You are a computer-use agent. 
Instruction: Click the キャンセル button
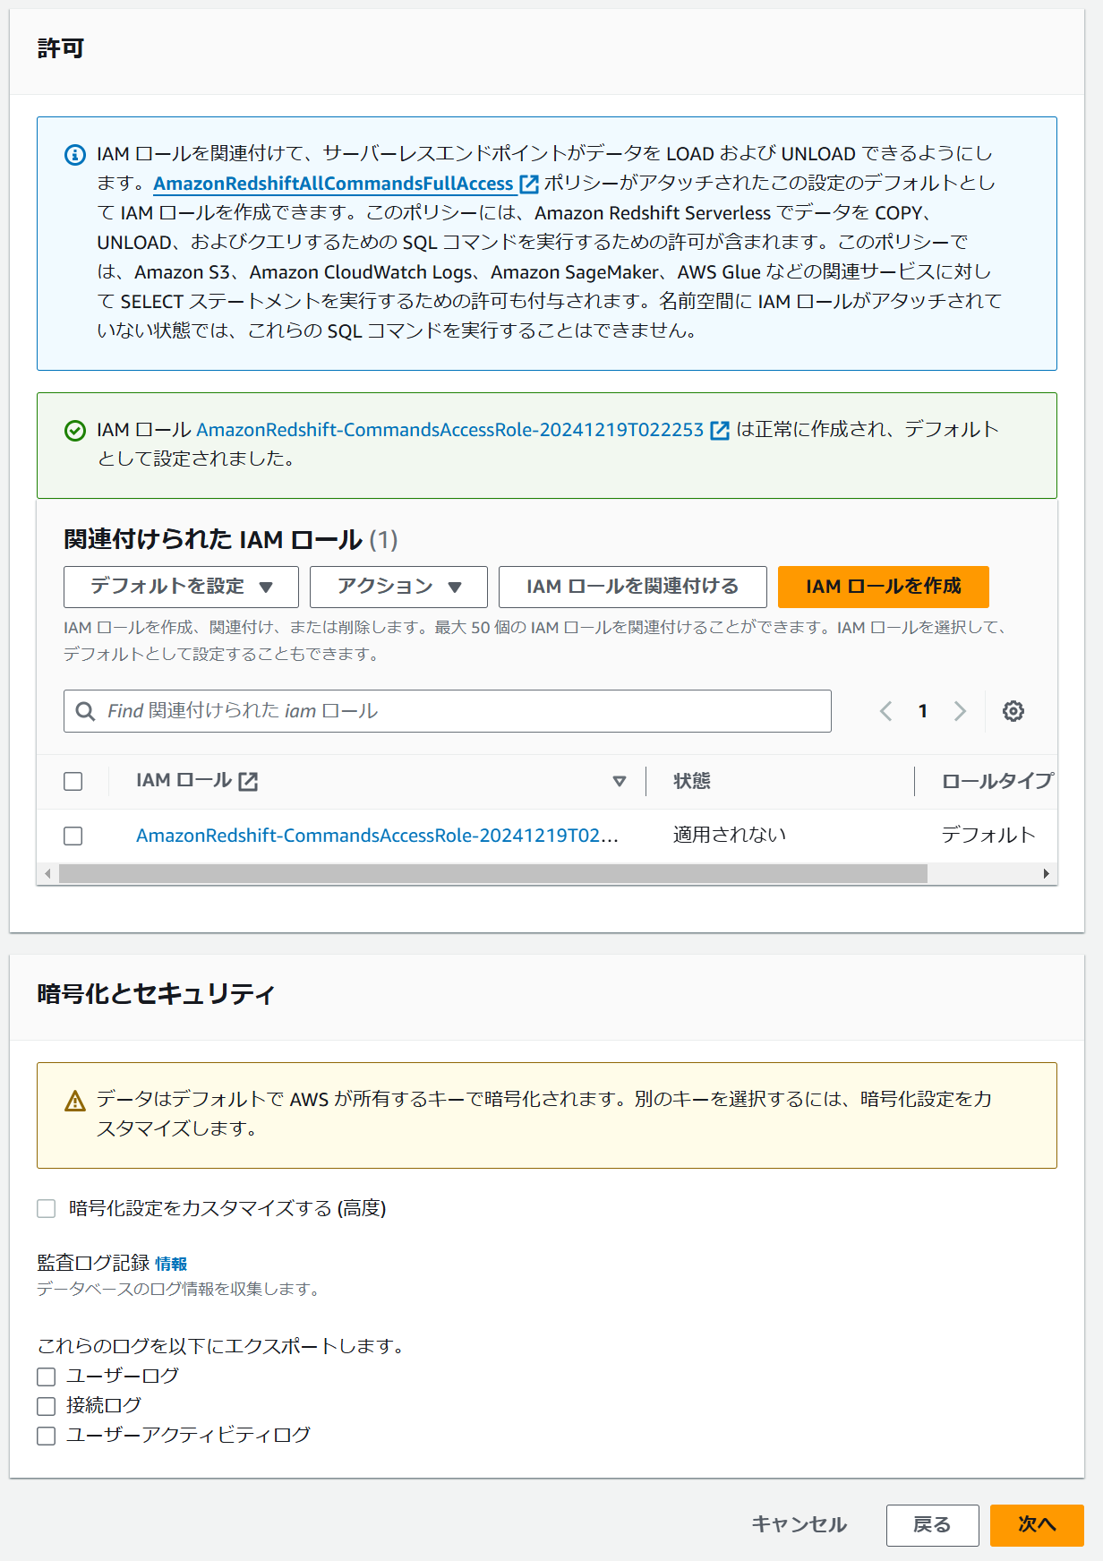pos(799,1525)
